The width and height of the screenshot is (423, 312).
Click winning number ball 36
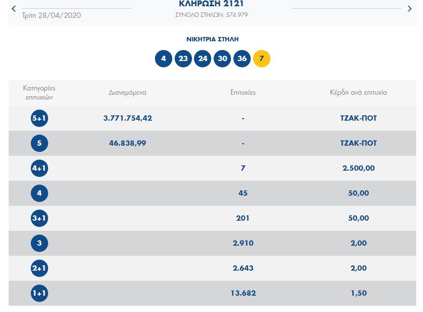(242, 59)
